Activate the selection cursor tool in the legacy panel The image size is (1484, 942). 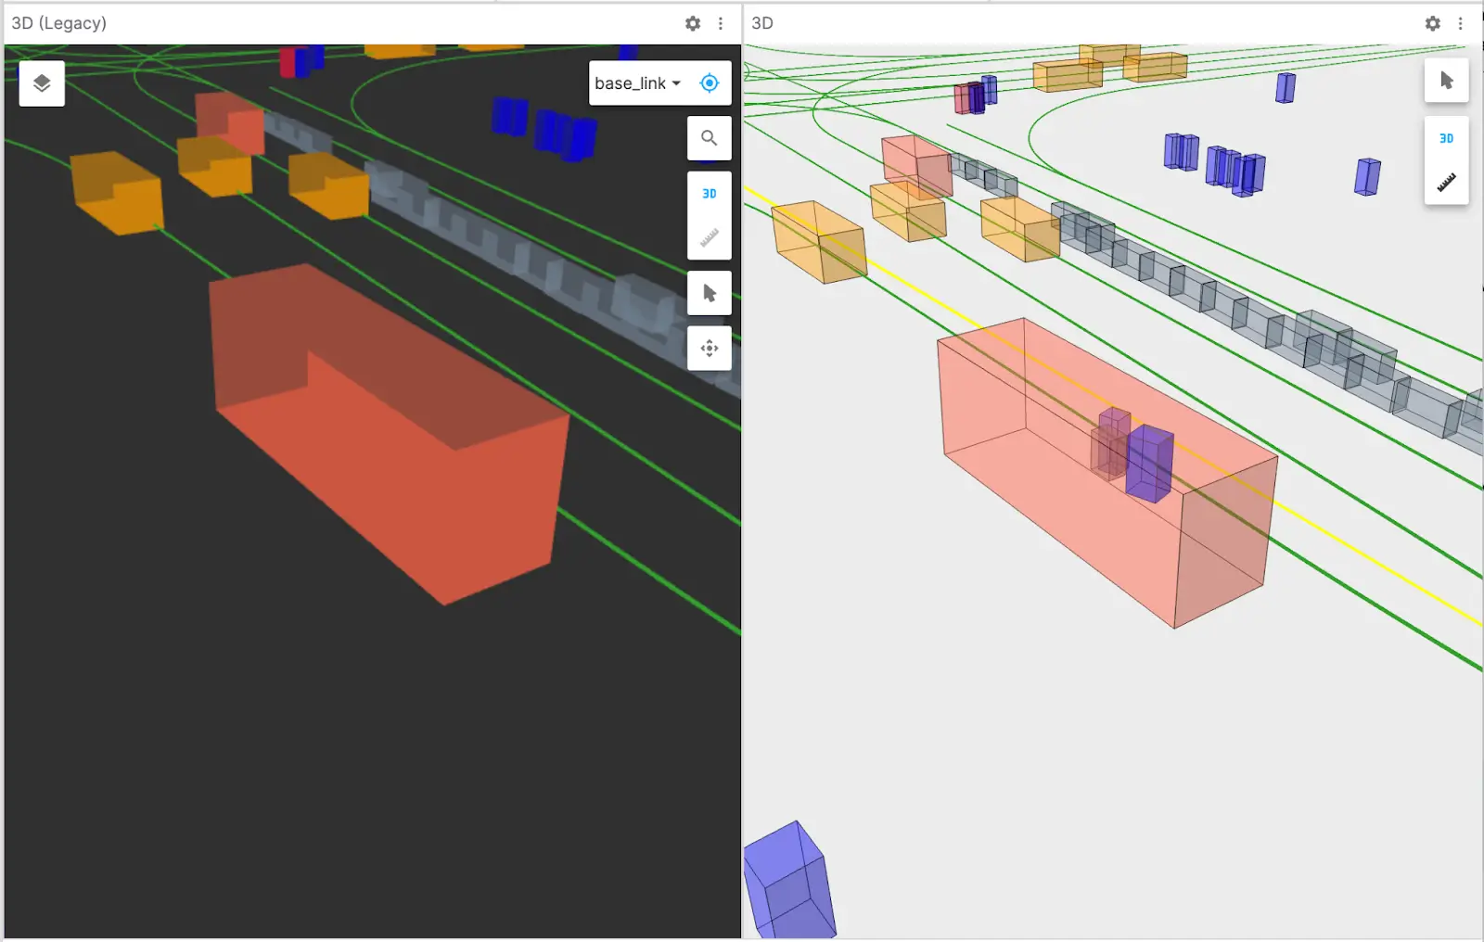pyautogui.click(x=709, y=292)
